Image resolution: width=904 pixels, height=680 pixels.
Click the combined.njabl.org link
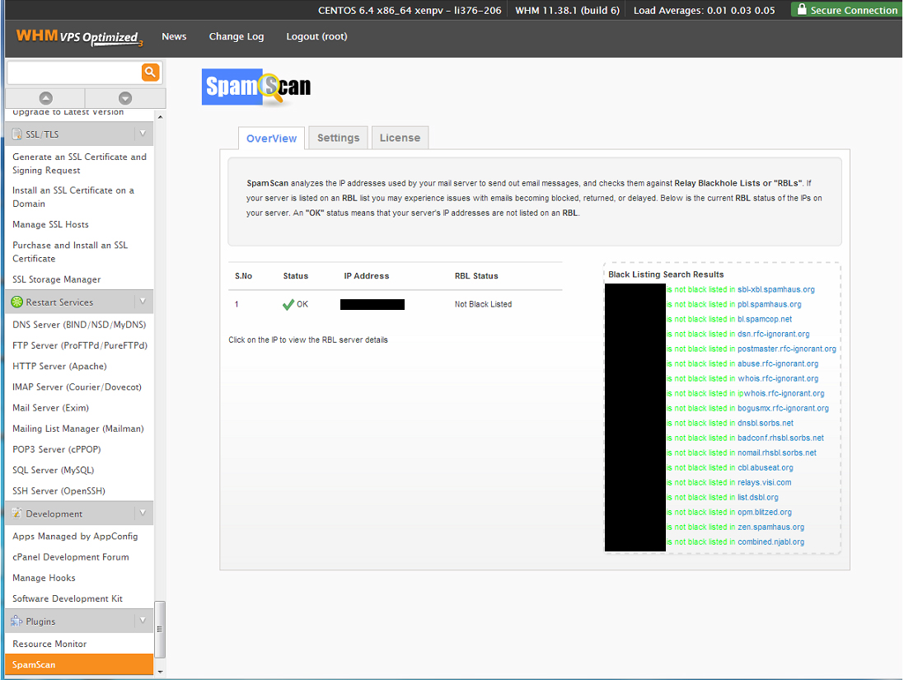[771, 542]
